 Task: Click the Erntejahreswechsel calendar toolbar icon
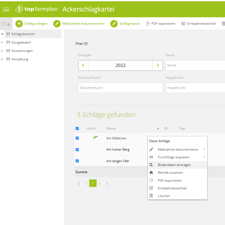[183, 24]
